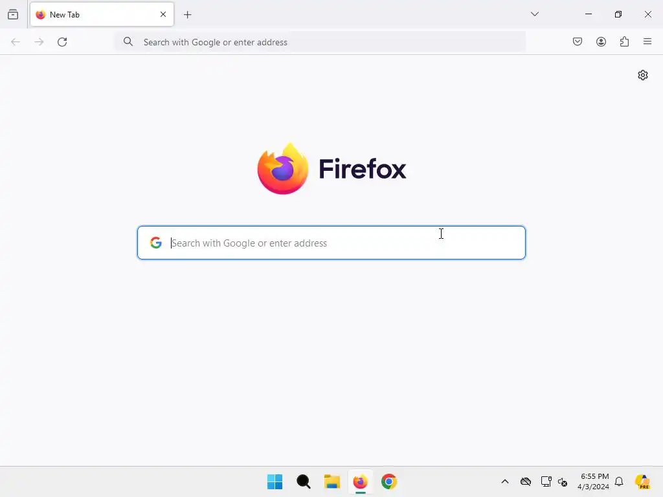
Task: Open the Extensions puzzle icon
Action: click(x=625, y=41)
